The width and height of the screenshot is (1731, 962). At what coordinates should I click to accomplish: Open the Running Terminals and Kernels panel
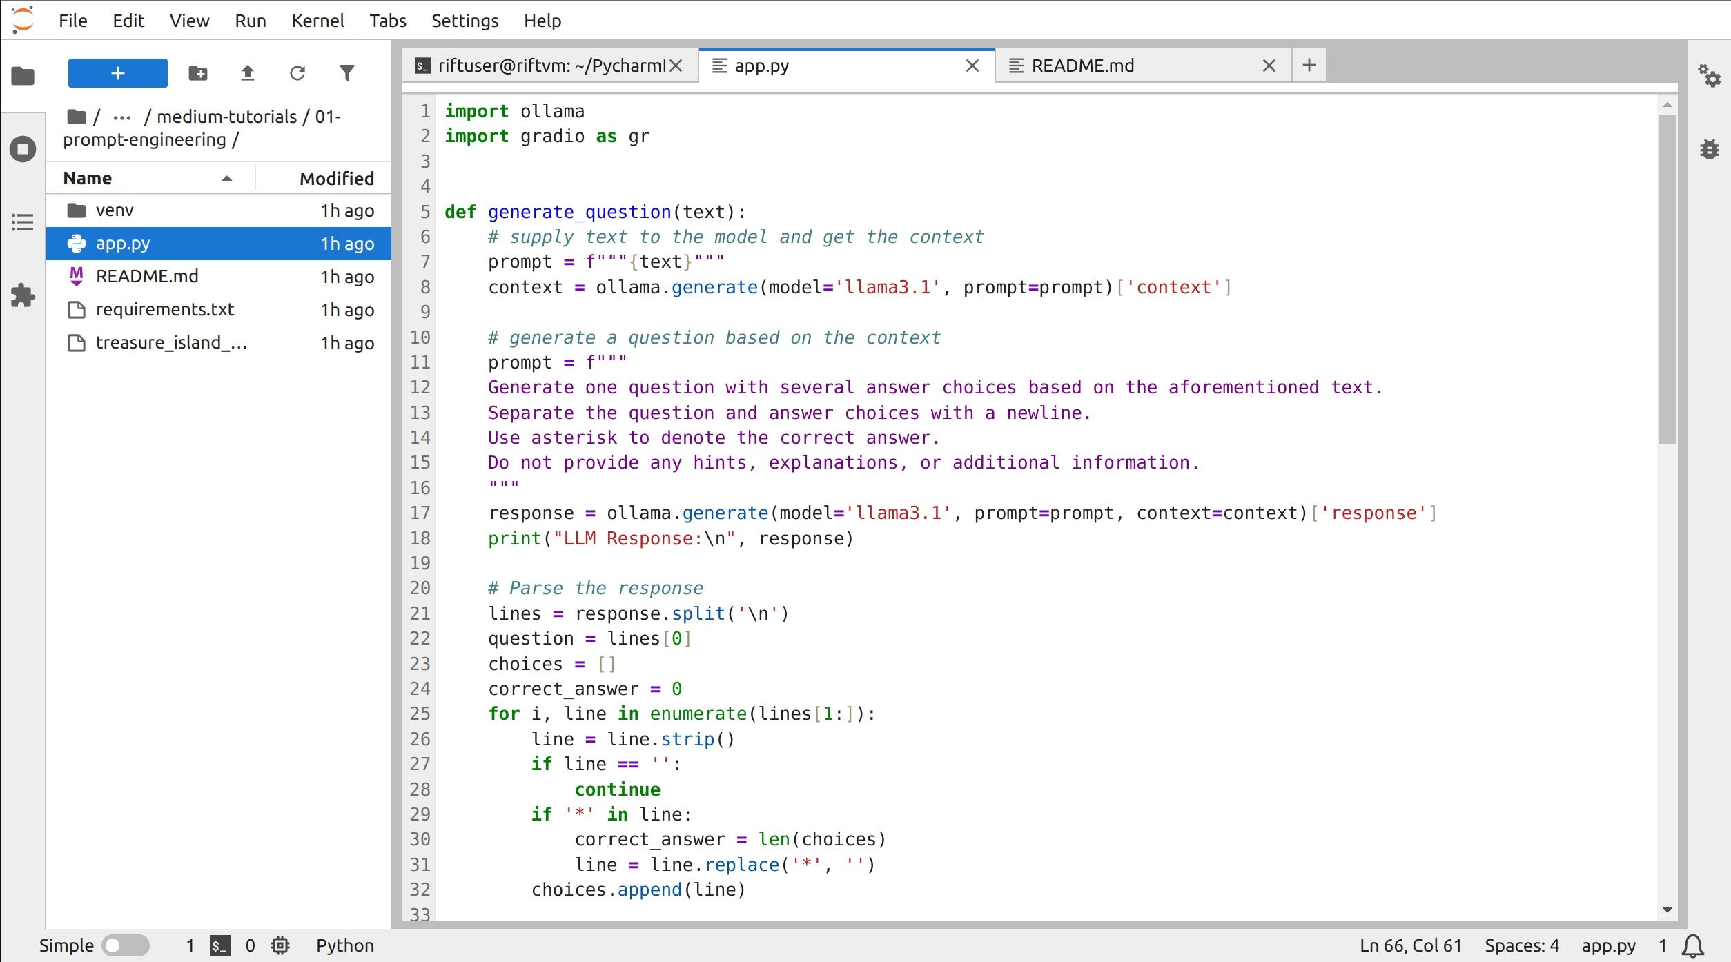pyautogui.click(x=23, y=149)
